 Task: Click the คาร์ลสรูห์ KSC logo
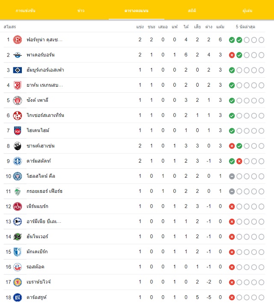click(17, 297)
